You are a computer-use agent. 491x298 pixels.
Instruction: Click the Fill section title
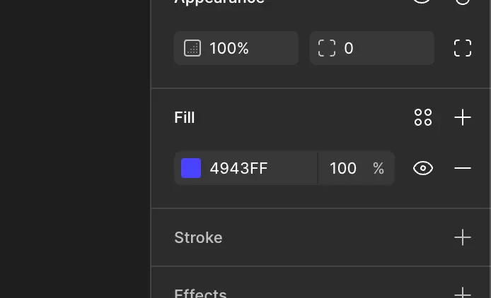tap(185, 117)
